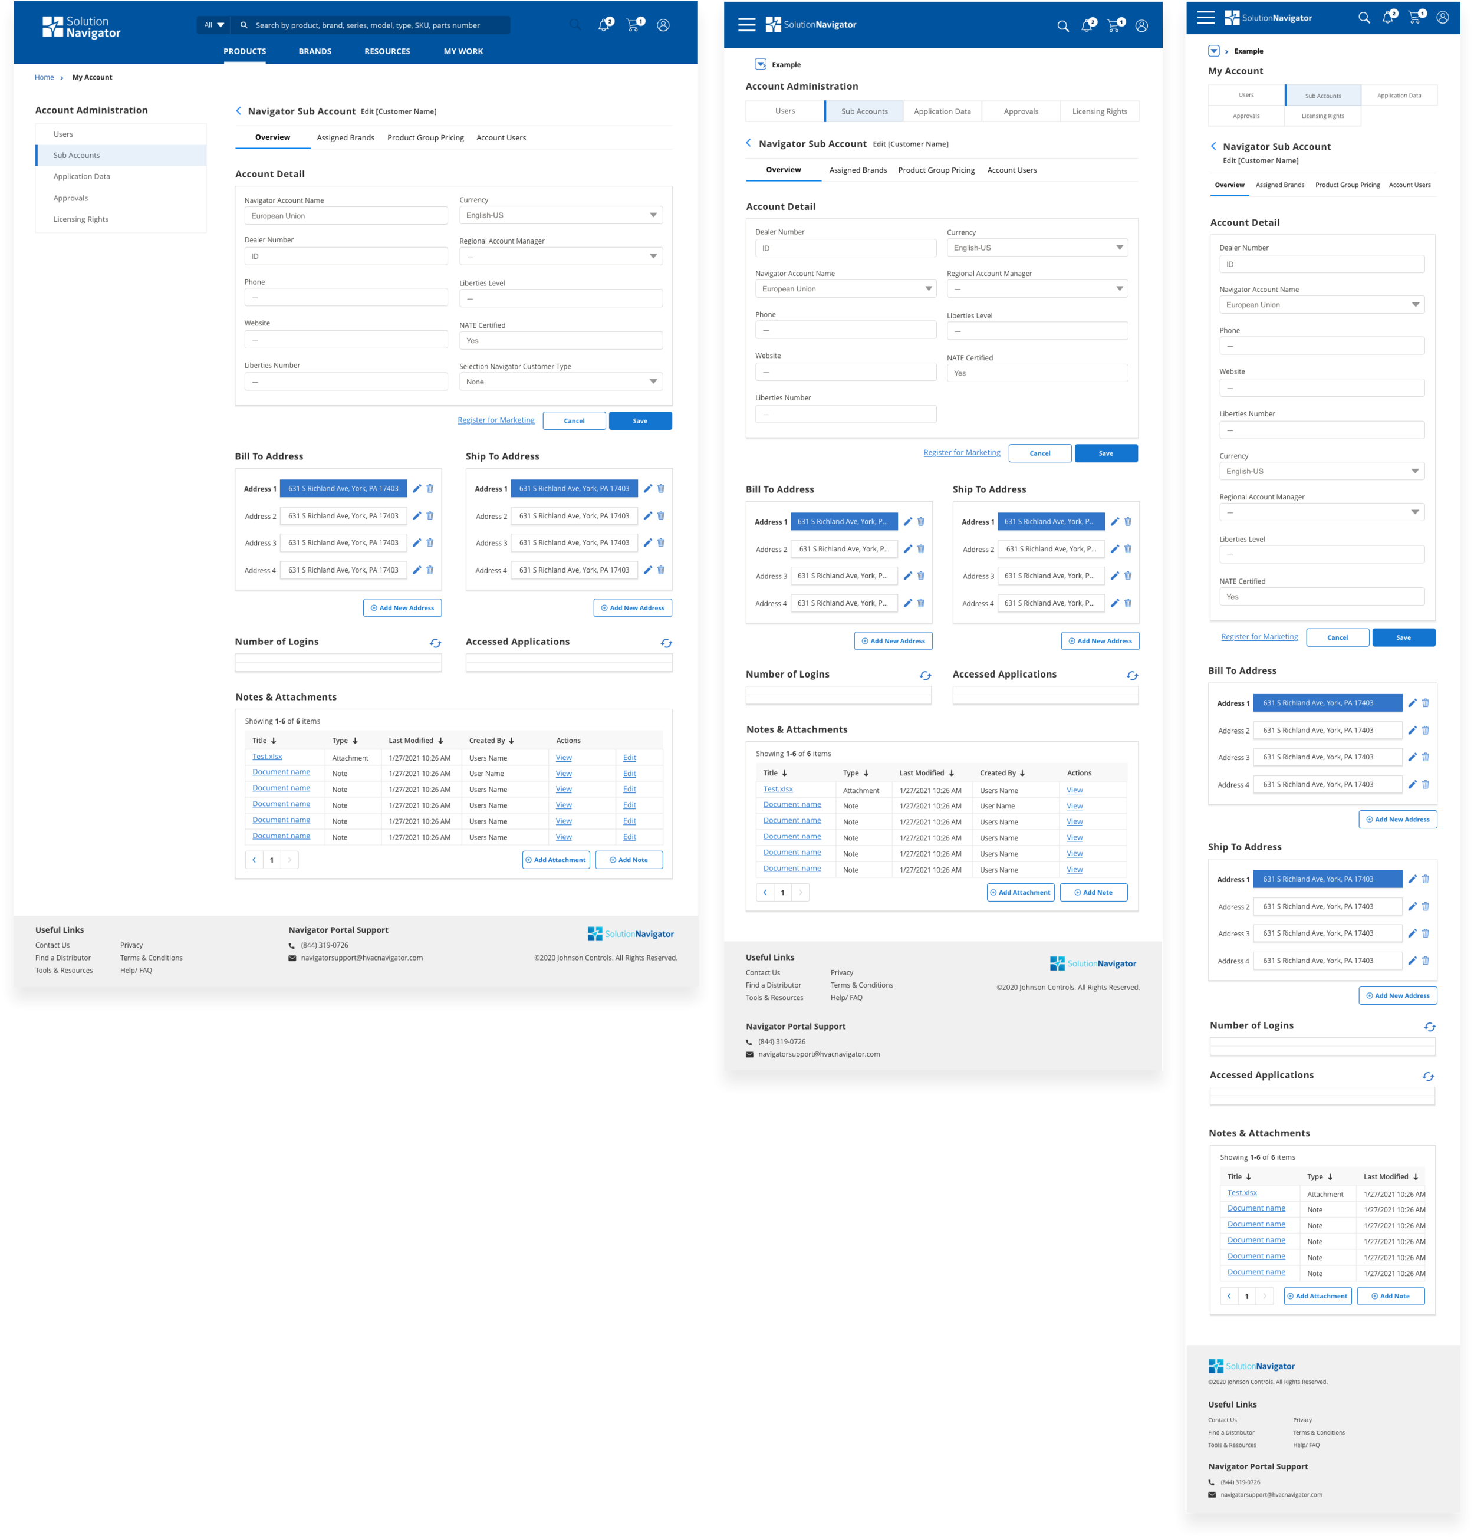Click back chevron beside desktop Navigator Sub Account

click(x=239, y=111)
